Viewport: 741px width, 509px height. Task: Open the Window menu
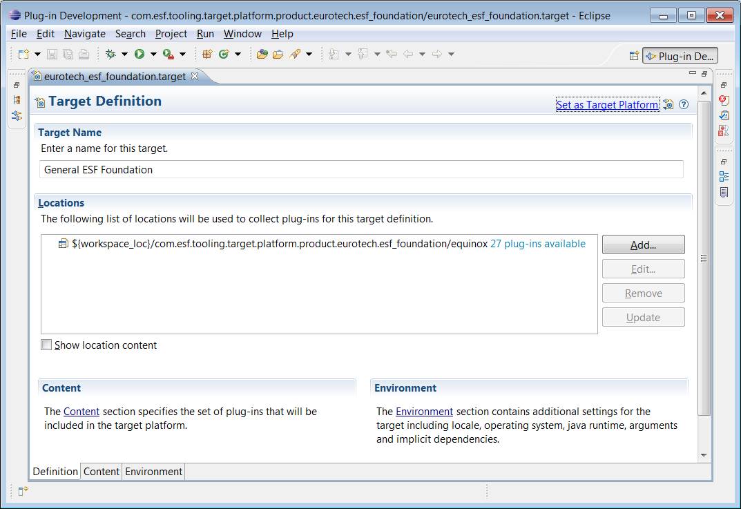[x=242, y=34]
